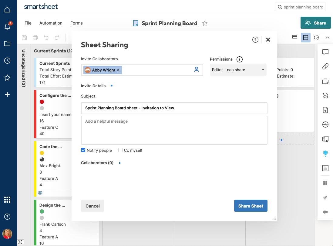The image size is (333, 246).
Task: Click the Share Sheet button
Action: [x=251, y=206]
